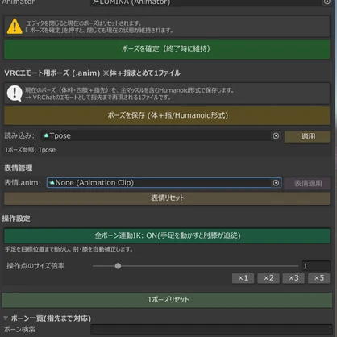Click the exclamation info bubble icon
This screenshot has width=337, height=337.
15,94
